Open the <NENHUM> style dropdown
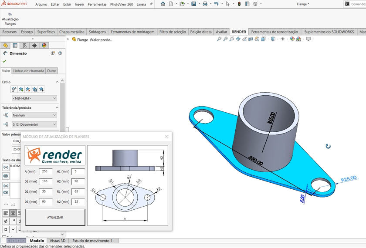Screen dimensions: 366x248 34,98
